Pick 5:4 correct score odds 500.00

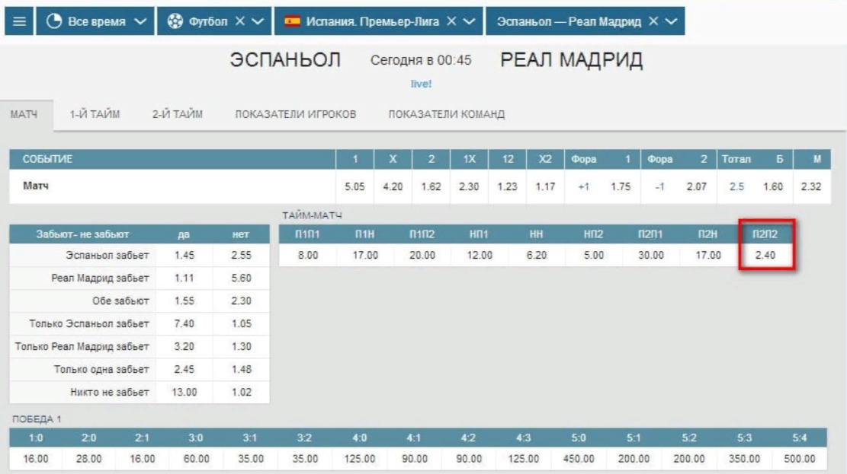pos(800,459)
